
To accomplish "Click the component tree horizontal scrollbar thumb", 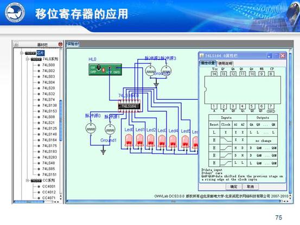I will [x=29, y=202].
